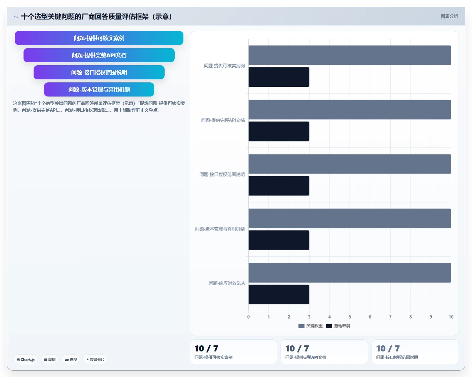Toggle the 关键权重 legend swatch
This screenshot has width=472, height=377.
coord(301,326)
